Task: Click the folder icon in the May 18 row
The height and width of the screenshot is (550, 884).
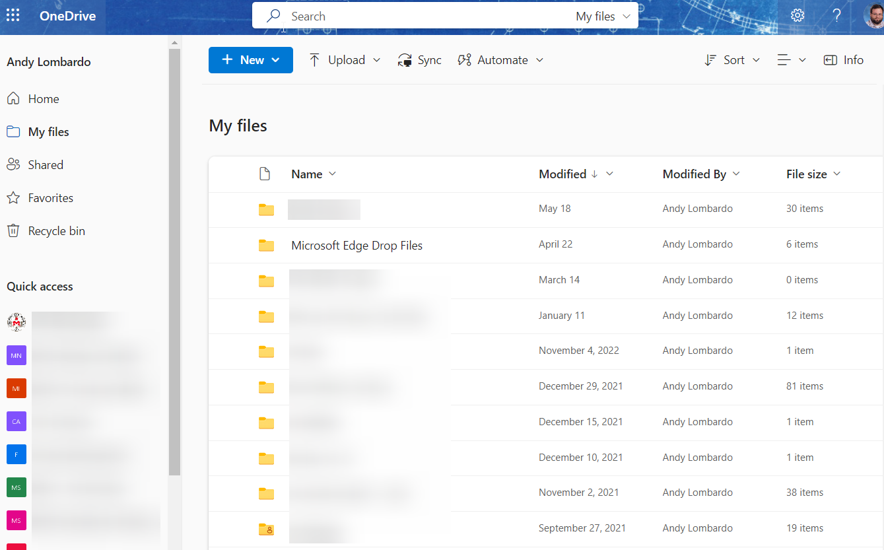Action: (266, 210)
